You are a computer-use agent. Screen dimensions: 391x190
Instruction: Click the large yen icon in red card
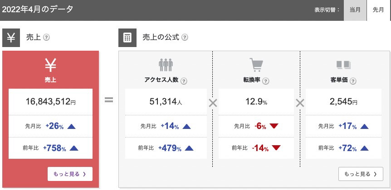click(x=50, y=66)
